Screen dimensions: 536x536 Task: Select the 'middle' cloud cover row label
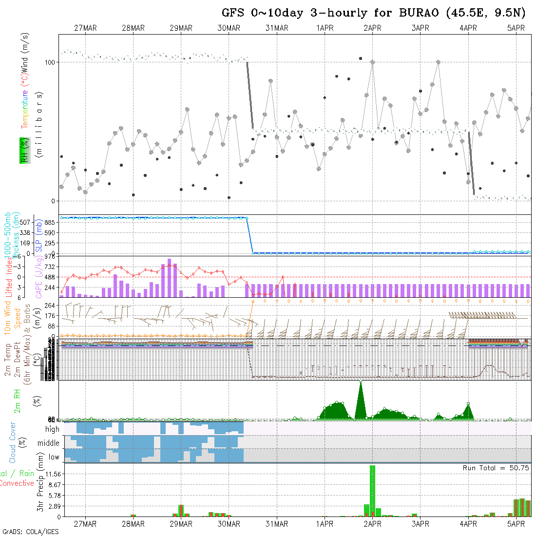click(x=48, y=443)
